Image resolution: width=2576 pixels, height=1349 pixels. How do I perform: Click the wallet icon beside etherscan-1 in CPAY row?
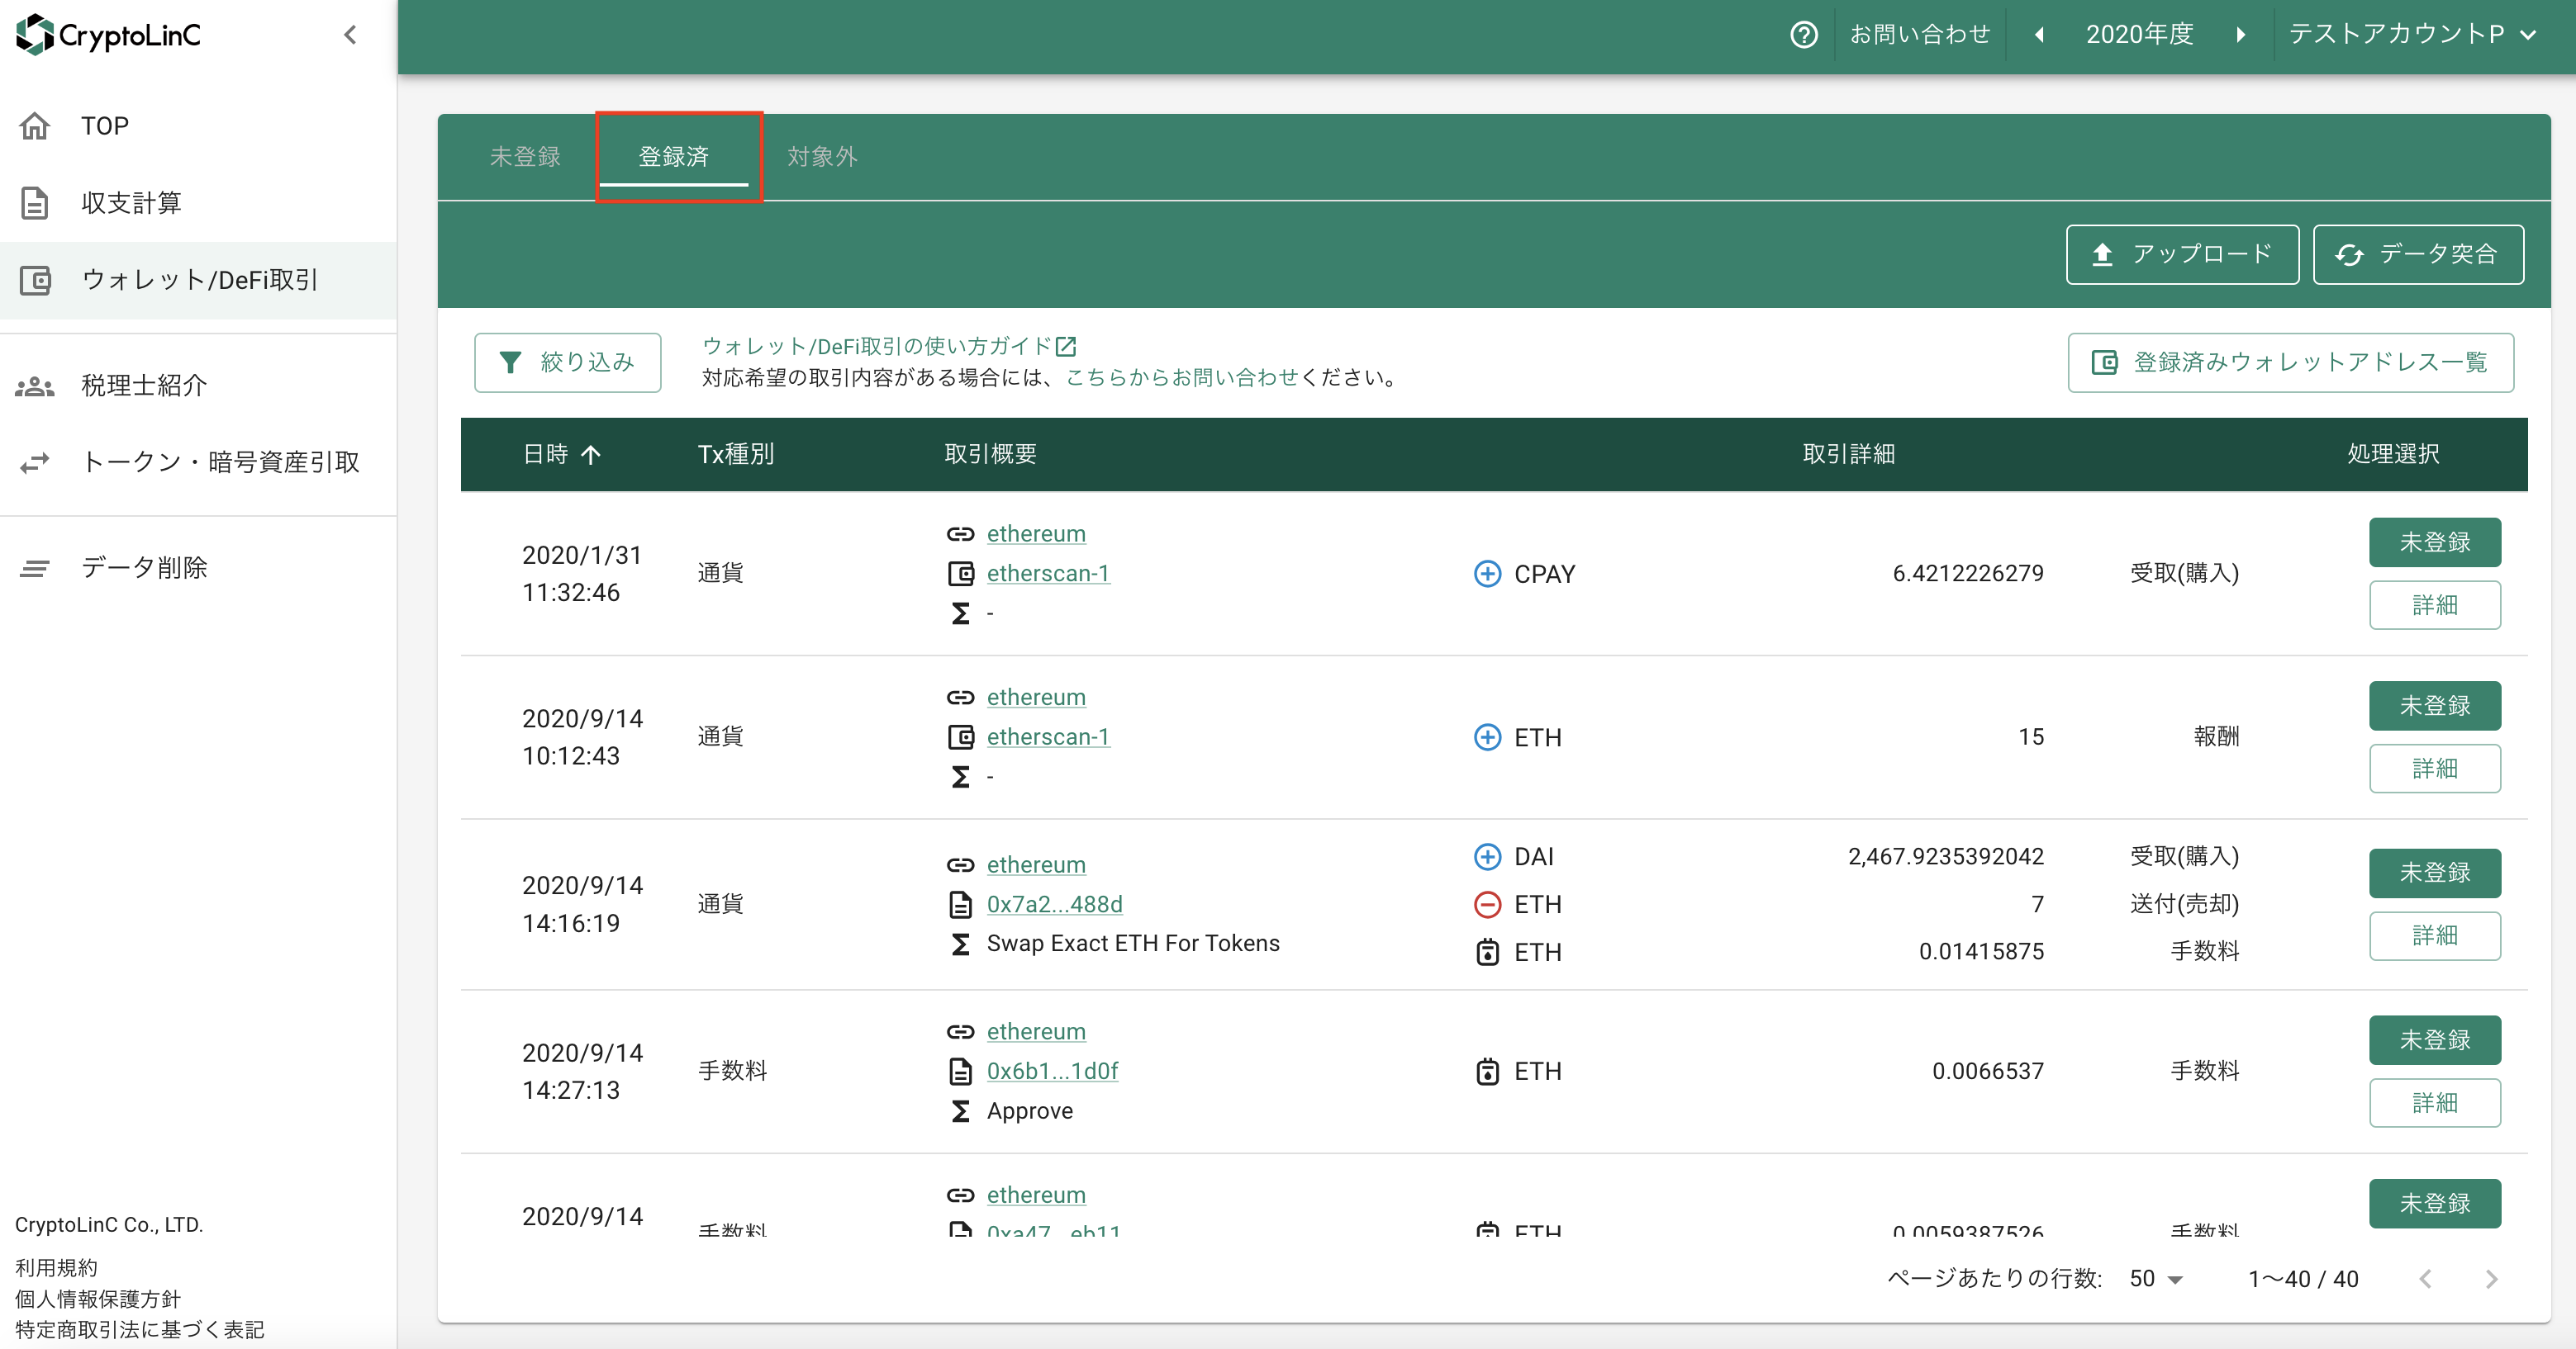960,574
